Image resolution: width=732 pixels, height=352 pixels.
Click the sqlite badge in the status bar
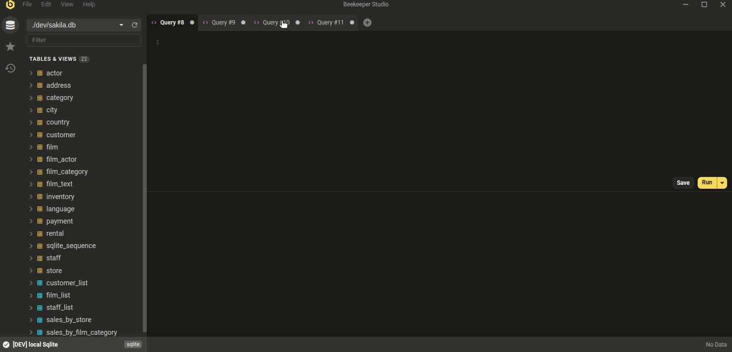tap(133, 344)
